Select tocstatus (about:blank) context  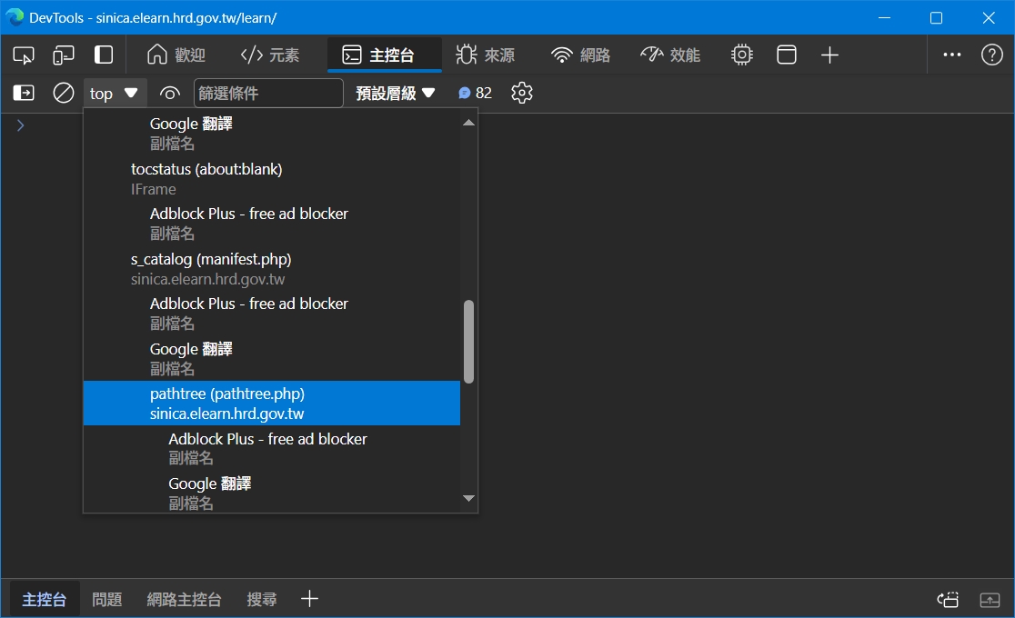(272, 179)
